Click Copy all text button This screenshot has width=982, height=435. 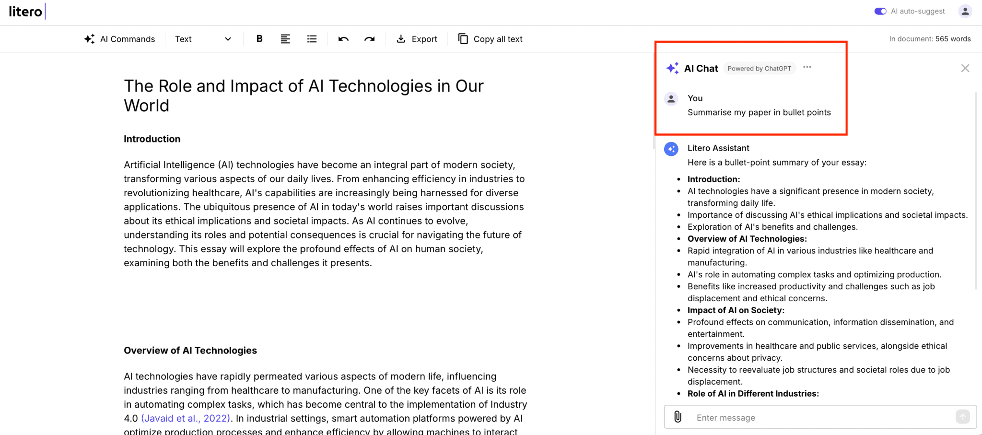[490, 39]
